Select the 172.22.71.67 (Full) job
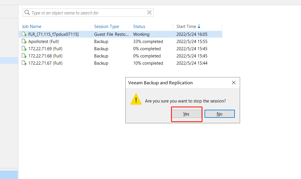The height and width of the screenshot is (179, 301). tap(45, 63)
